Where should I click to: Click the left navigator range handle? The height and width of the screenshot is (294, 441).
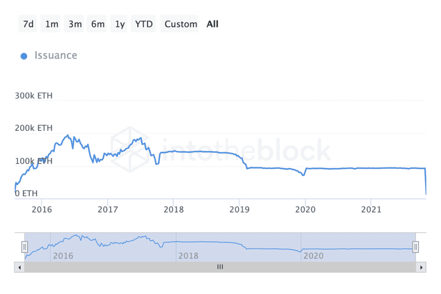tap(25, 247)
